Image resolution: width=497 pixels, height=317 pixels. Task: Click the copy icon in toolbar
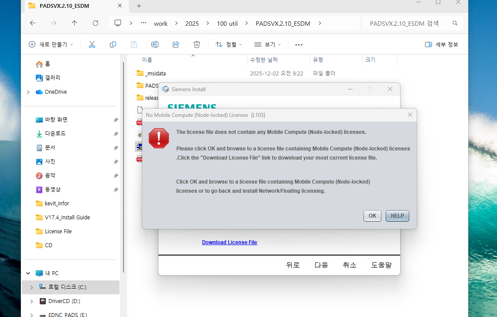[113, 44]
